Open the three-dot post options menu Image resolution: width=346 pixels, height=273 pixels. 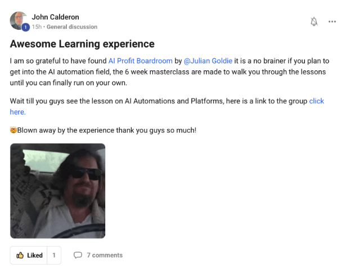(x=332, y=21)
